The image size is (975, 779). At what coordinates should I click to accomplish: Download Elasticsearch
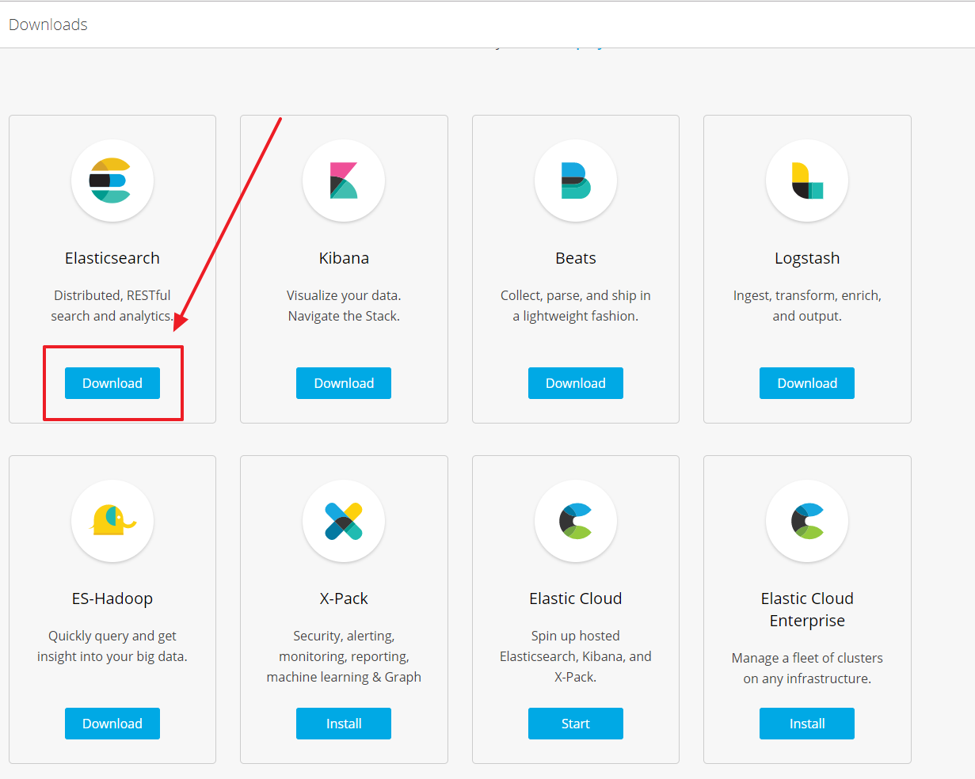(x=112, y=383)
